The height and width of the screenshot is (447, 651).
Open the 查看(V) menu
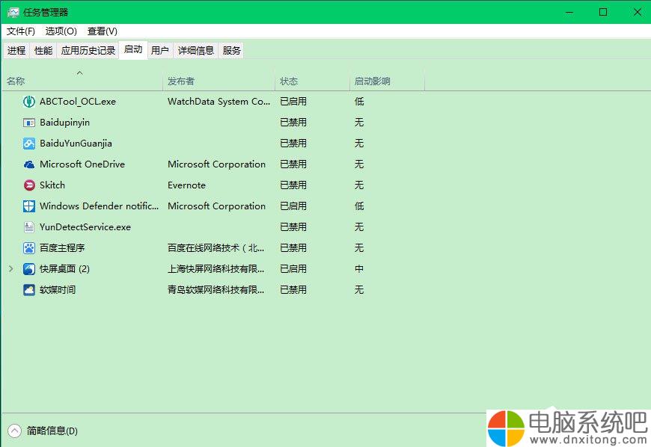(x=102, y=31)
